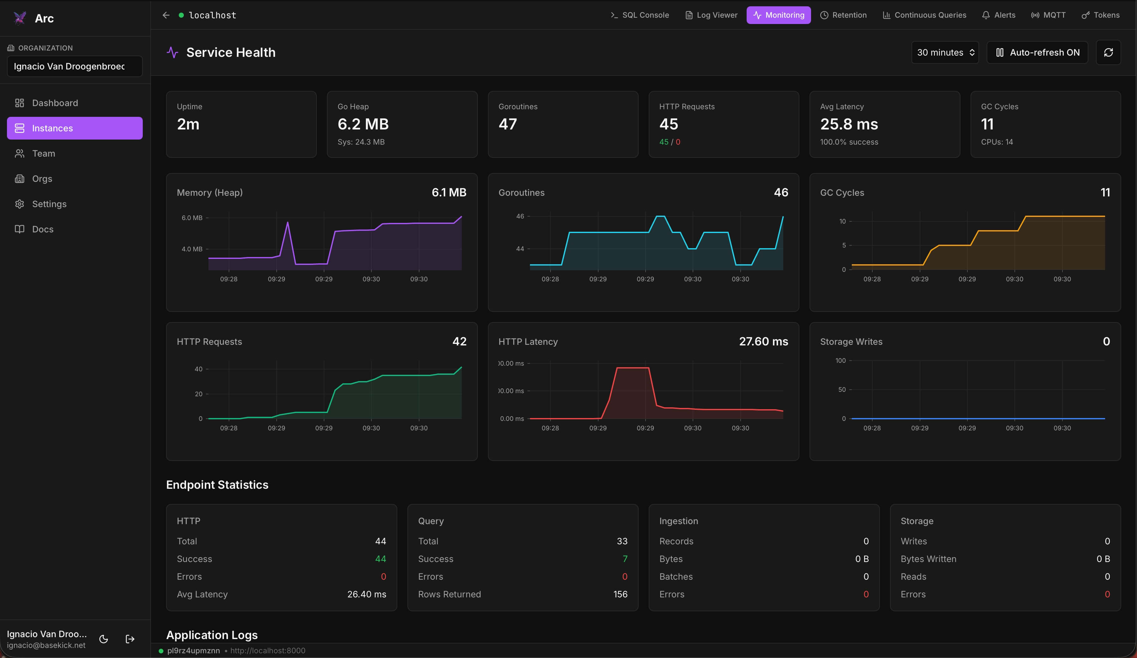Click the Bytes Written 0 B value

coord(1103,559)
